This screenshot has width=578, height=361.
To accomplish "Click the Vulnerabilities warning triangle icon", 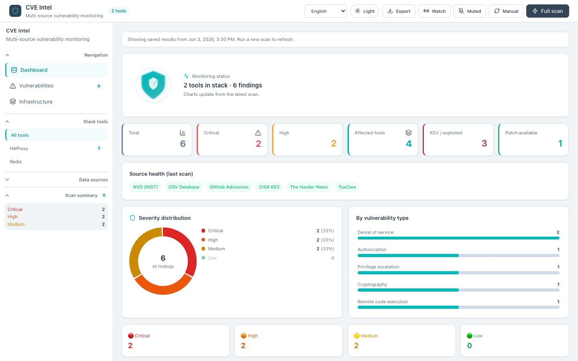I will [13, 86].
